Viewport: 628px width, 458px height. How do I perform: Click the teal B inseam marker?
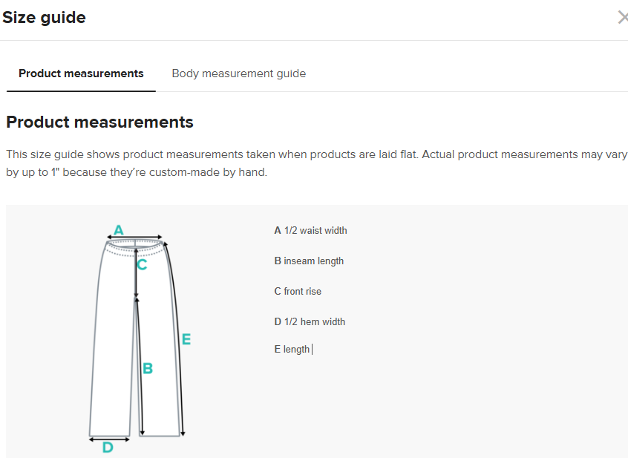tap(148, 367)
